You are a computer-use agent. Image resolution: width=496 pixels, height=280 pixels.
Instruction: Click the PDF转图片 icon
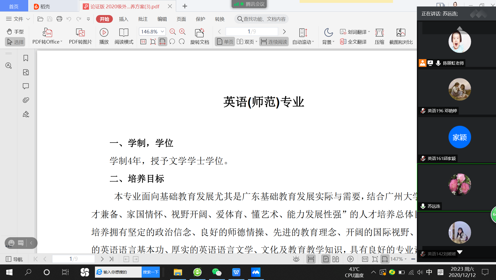click(x=80, y=33)
